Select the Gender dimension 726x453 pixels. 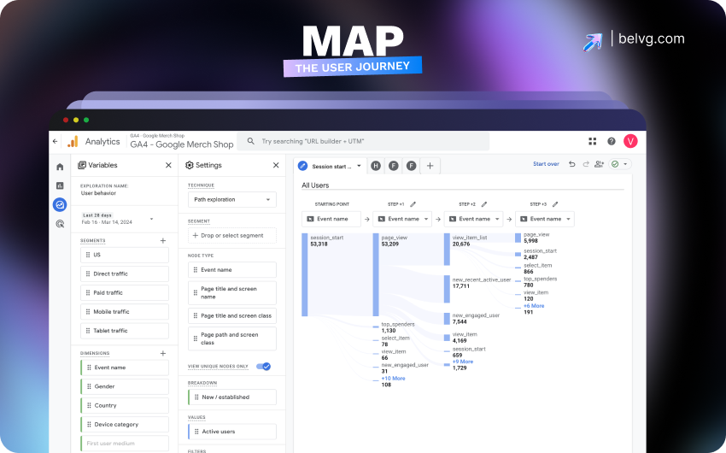125,386
